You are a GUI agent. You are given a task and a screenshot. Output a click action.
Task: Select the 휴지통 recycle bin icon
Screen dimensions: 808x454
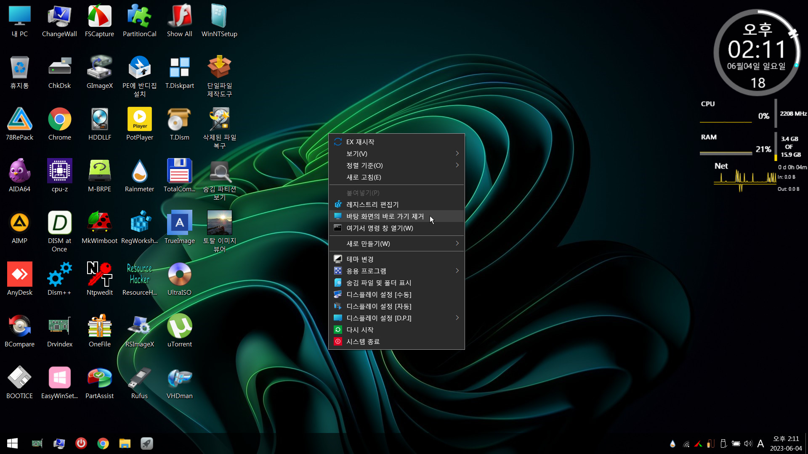(x=19, y=73)
